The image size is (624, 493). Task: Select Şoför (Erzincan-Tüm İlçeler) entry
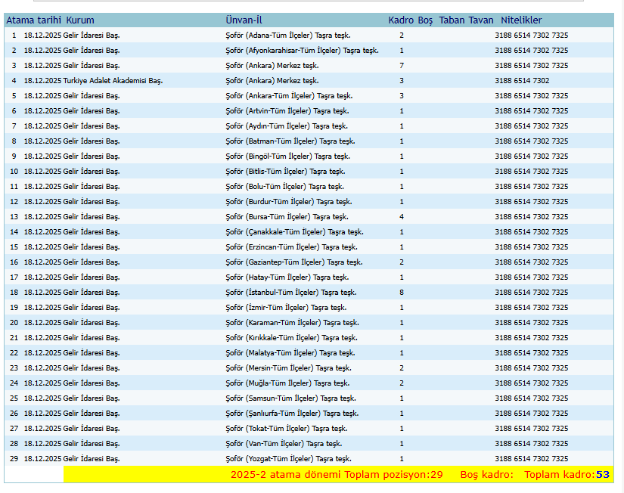(x=292, y=247)
